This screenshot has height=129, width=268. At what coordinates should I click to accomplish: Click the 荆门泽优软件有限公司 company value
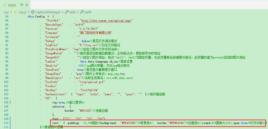tap(96, 33)
